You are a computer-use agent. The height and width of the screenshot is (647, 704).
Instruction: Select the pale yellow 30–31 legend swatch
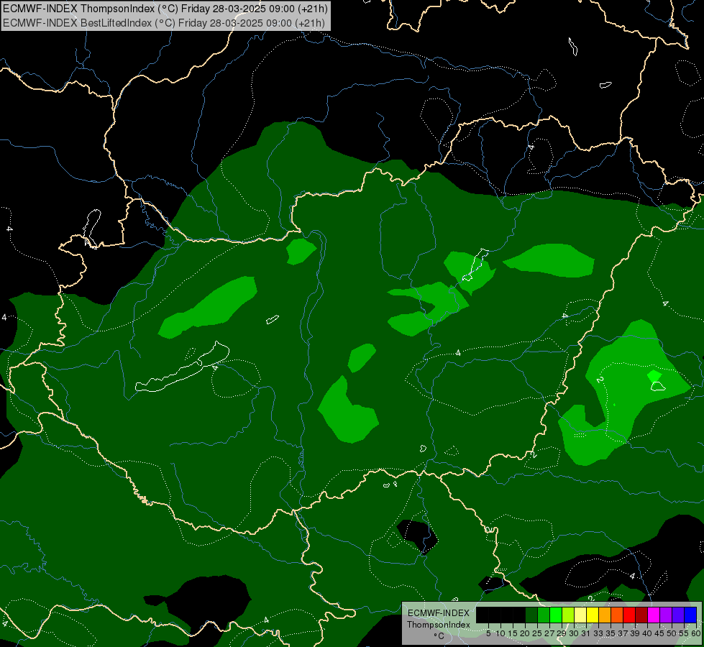pyautogui.click(x=580, y=615)
